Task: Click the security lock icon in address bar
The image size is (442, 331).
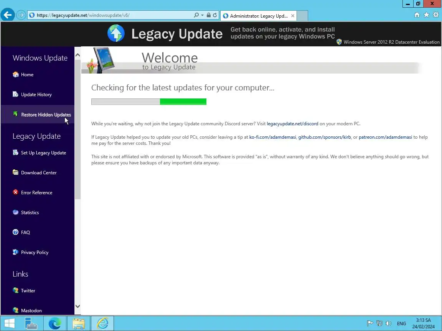Action: coord(209,15)
